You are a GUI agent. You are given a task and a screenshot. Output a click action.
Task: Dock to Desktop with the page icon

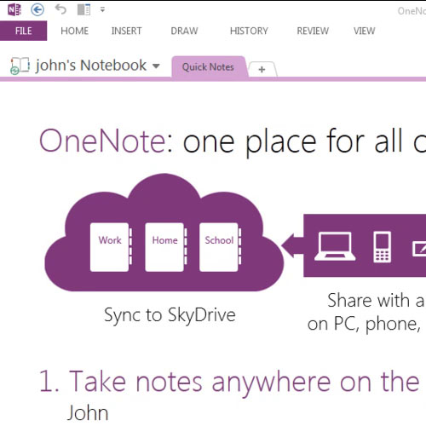tap(83, 10)
